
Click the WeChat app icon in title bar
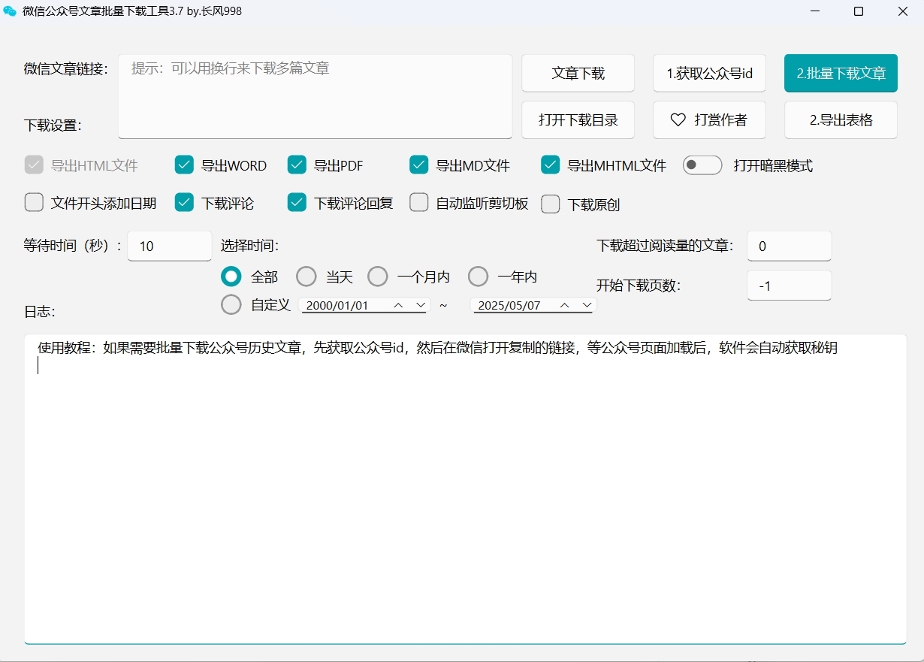click(x=10, y=11)
